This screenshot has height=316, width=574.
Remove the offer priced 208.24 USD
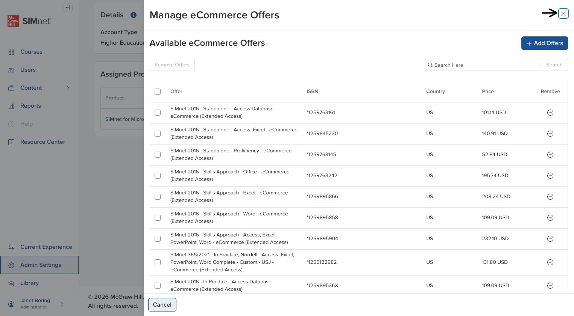point(550,197)
